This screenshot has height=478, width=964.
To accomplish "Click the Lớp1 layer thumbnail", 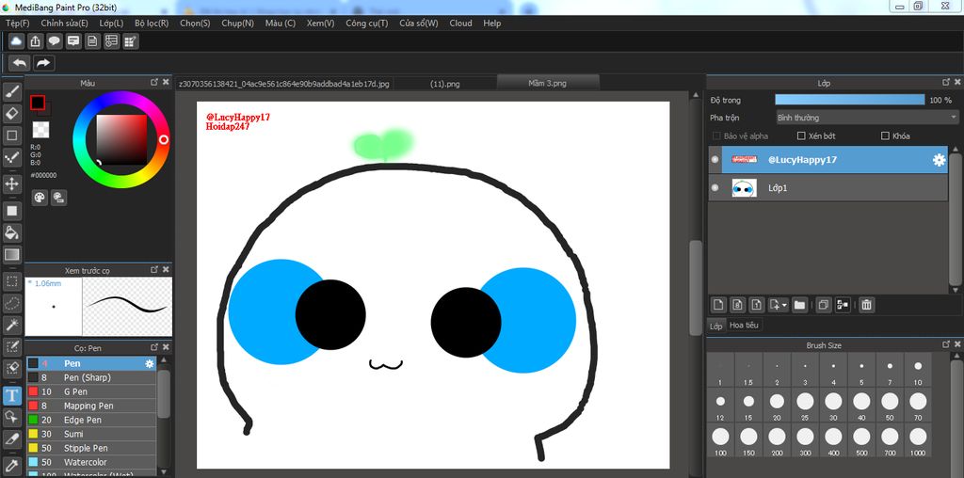I will [x=744, y=188].
